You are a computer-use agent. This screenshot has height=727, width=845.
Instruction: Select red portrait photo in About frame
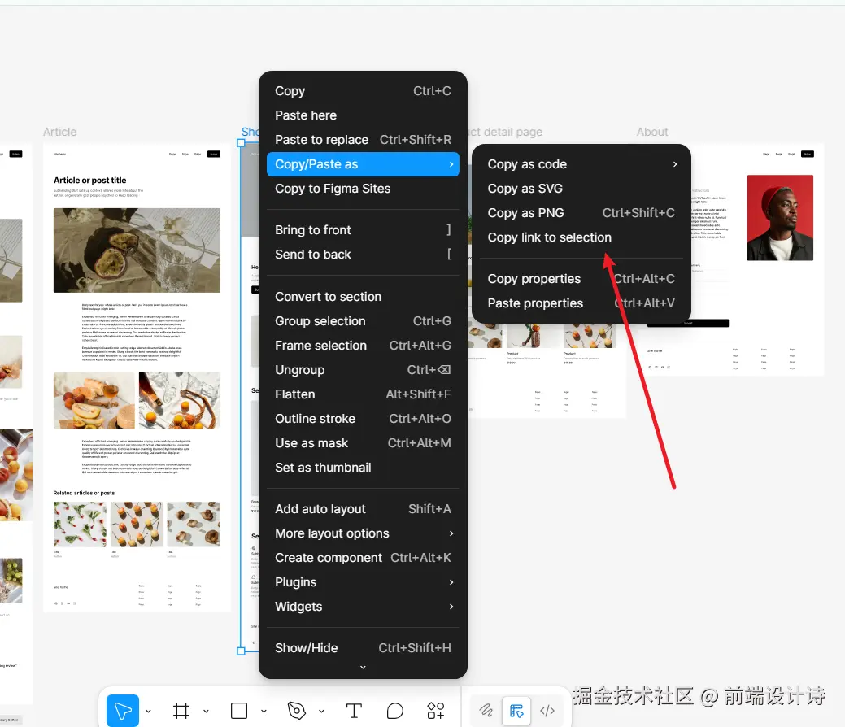point(780,218)
